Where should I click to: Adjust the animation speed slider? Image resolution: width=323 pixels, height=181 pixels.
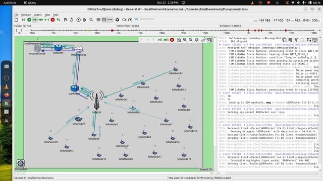pos(144,19)
